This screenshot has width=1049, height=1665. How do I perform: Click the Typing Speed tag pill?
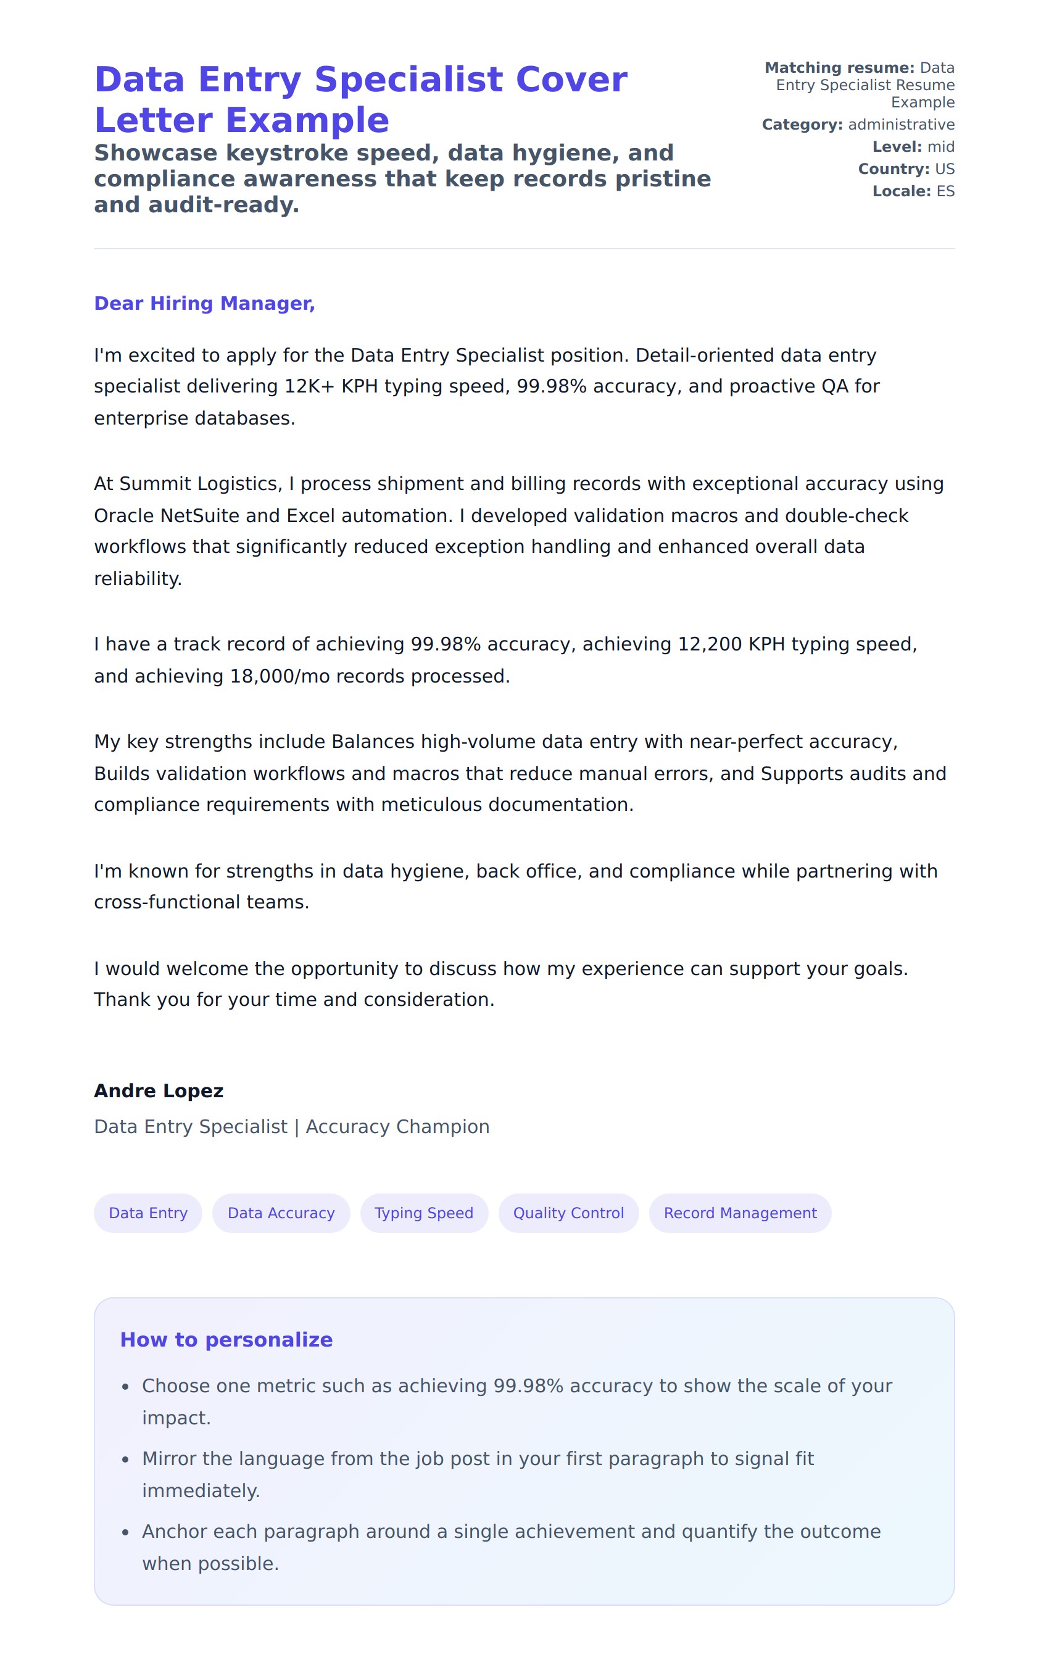(x=424, y=1213)
